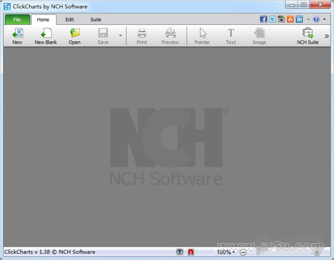Share on StumbleUpon icon

(x=290, y=19)
